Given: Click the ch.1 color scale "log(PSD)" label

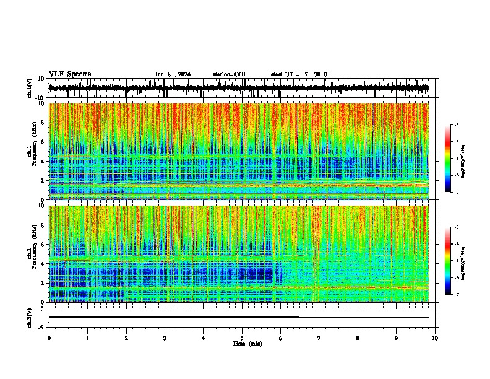Looking at the screenshot, I should pyautogui.click(x=463, y=162).
